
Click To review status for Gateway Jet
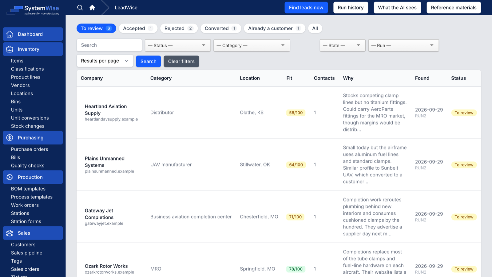point(464,217)
